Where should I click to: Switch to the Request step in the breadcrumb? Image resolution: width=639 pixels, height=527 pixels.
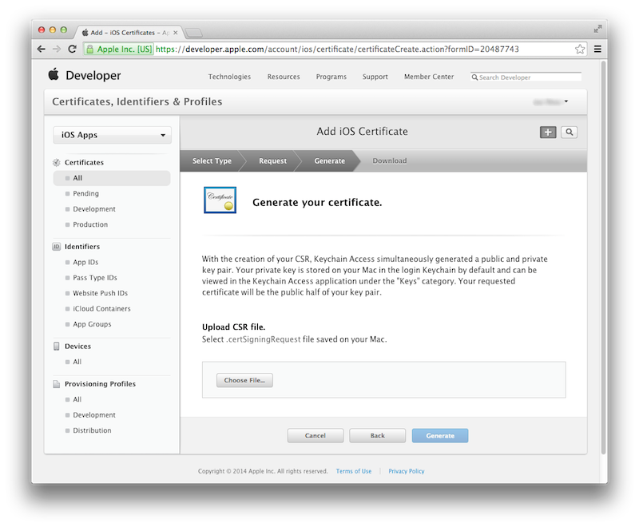pyautogui.click(x=272, y=160)
